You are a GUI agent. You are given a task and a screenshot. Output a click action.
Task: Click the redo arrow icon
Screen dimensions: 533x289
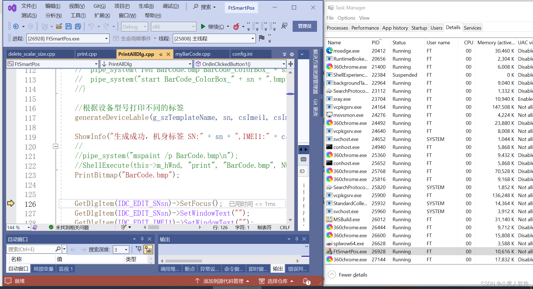[x=106, y=27]
